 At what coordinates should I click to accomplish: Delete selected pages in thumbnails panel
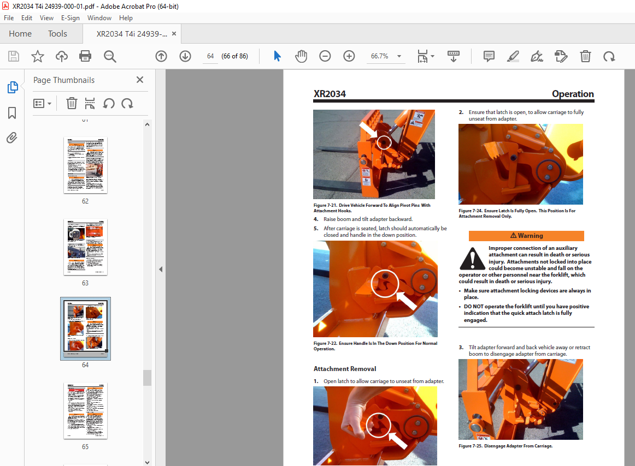point(72,104)
